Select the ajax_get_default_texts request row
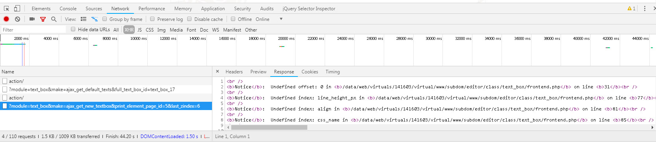The image size is (656, 142). (106, 89)
